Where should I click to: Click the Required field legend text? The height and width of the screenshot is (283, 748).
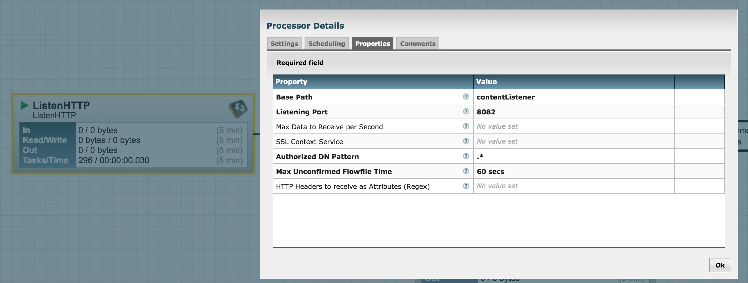tap(300, 63)
